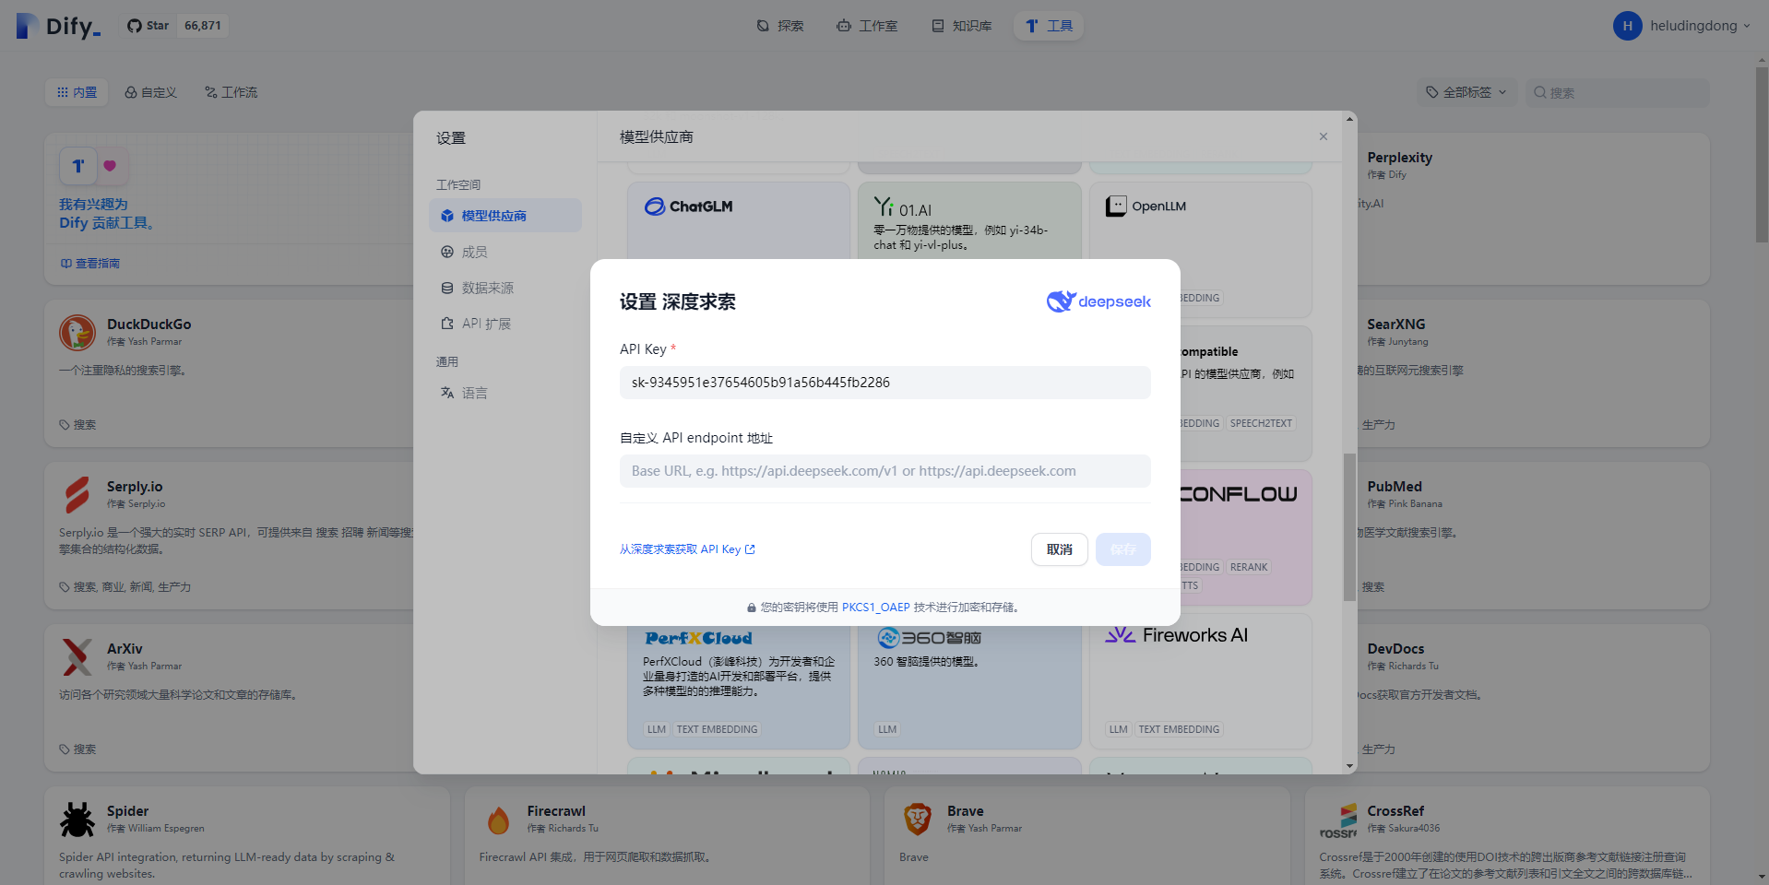Close the settings panel with X

[1324, 136]
